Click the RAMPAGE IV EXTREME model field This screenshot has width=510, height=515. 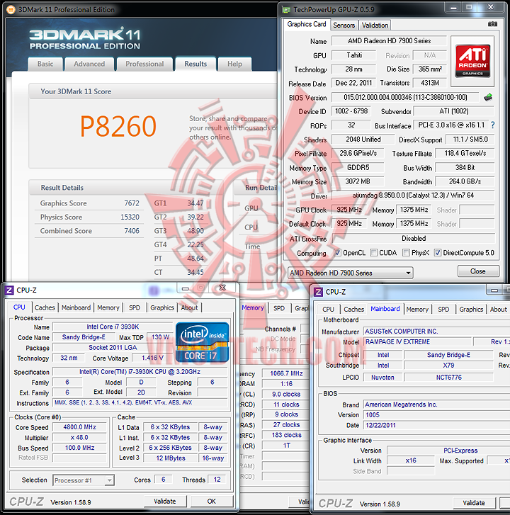click(418, 341)
